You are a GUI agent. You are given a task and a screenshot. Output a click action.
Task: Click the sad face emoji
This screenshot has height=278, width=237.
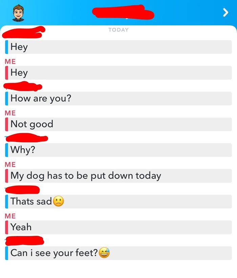click(58, 201)
